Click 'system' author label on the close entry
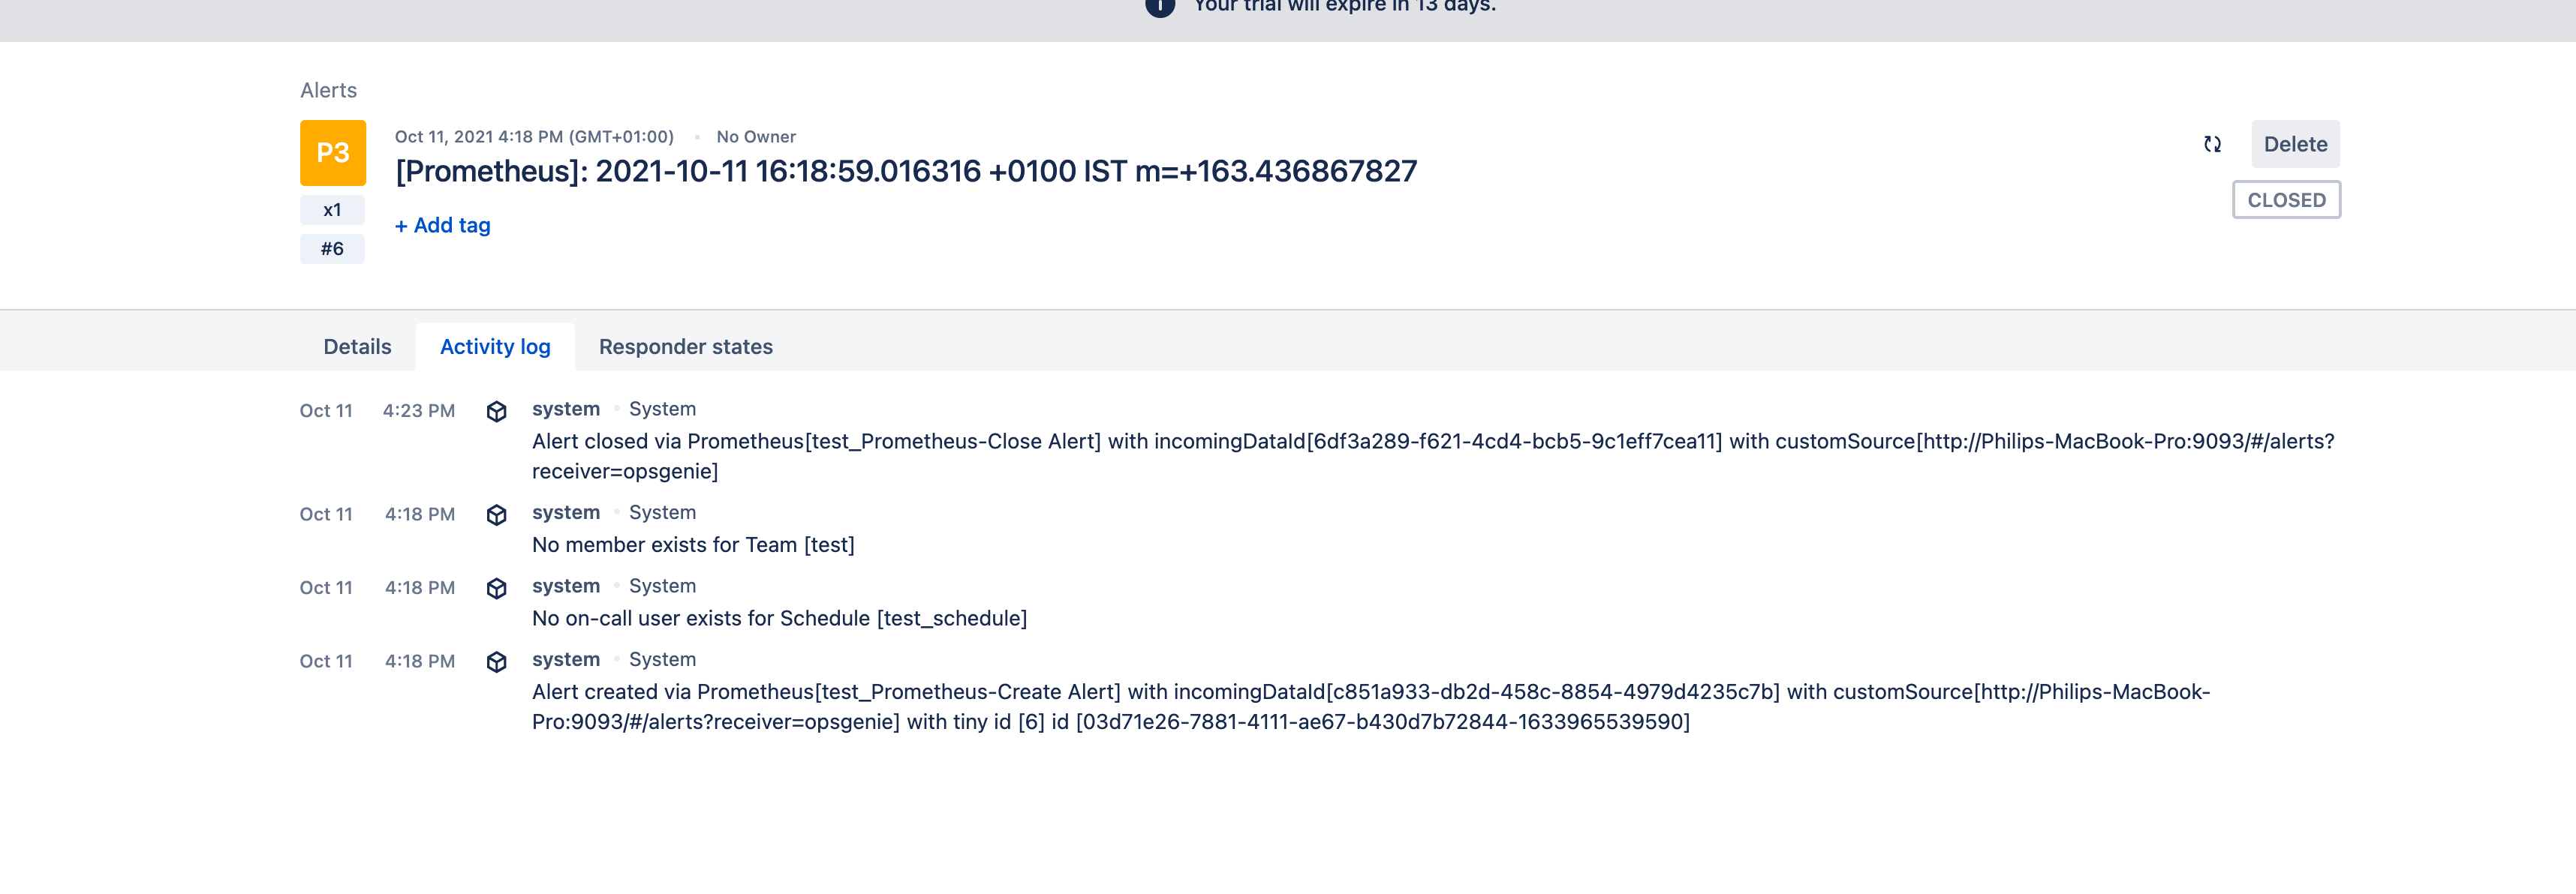The height and width of the screenshot is (894, 2576). 565,409
